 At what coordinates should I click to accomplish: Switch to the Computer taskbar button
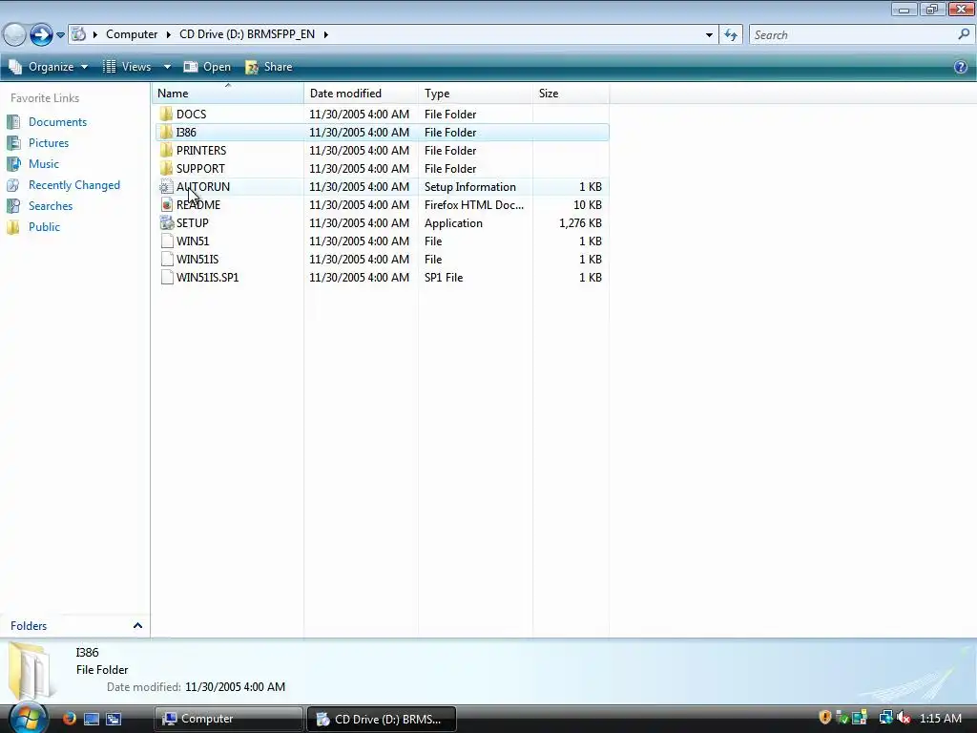(228, 719)
